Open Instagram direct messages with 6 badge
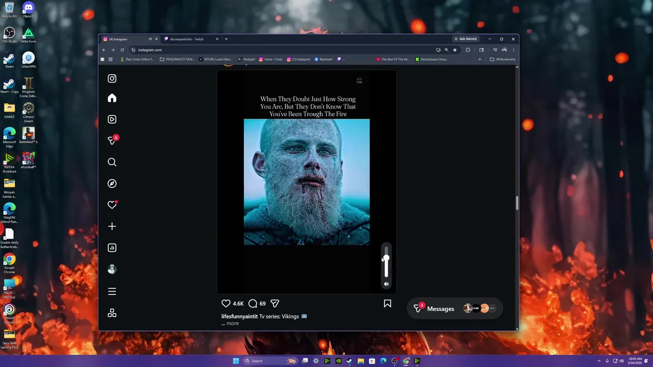This screenshot has width=653, height=367. tap(112, 140)
